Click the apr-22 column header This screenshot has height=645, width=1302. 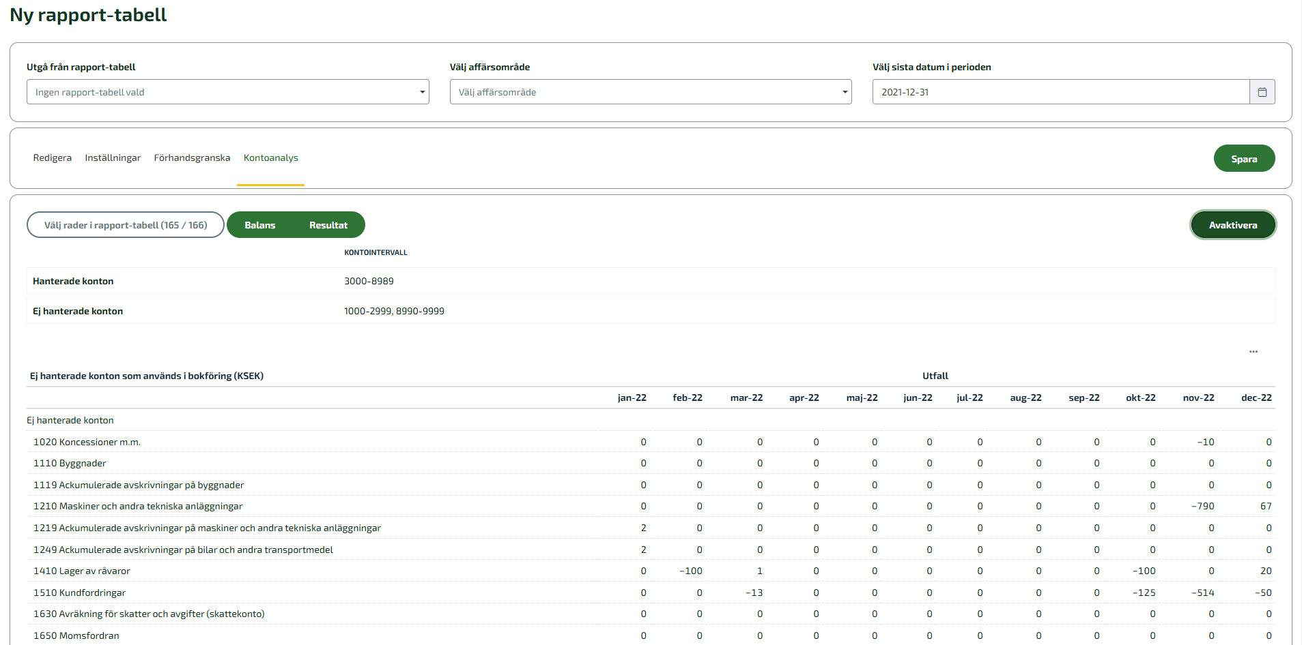point(804,397)
